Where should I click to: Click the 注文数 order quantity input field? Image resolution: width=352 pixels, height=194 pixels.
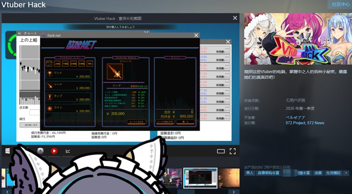[35, 112]
